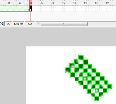Click the Modify Onion Markers icon

tap(2, 24)
